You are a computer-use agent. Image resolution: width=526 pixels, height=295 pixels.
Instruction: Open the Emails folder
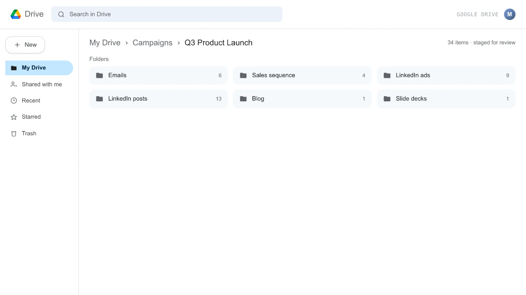click(x=158, y=75)
